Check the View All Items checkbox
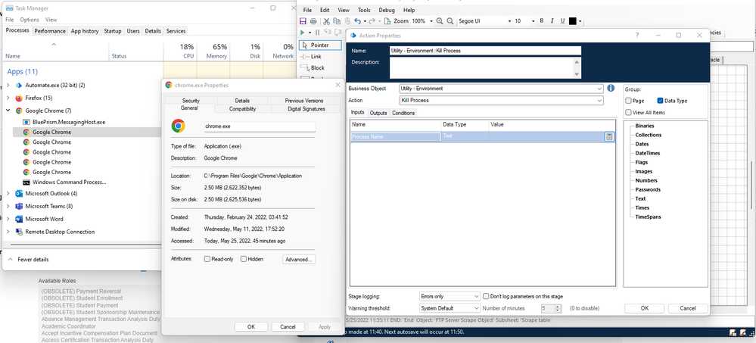Image resolution: width=756 pixels, height=343 pixels. (628, 112)
